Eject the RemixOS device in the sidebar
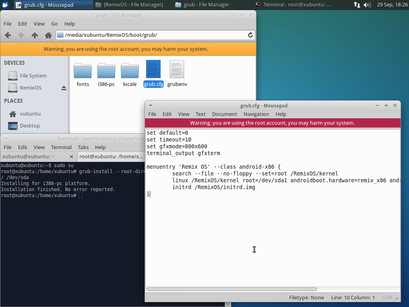Screen dimensions: 409x307 (63, 88)
